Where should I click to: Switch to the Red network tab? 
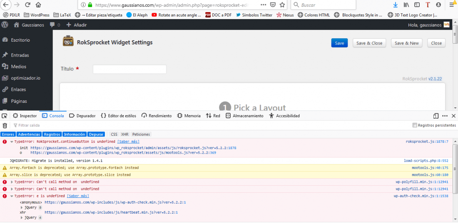click(213, 116)
